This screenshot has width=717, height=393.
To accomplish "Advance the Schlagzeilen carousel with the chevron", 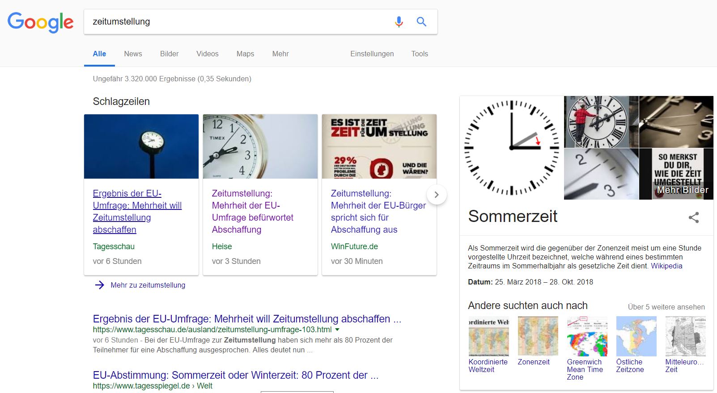I will [437, 195].
